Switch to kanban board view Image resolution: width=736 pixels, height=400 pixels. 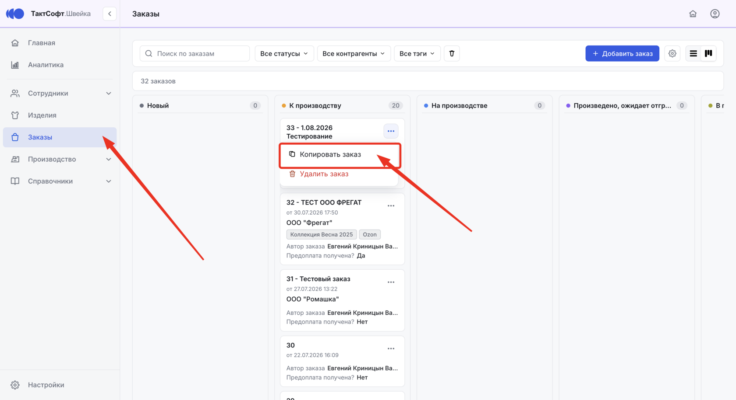(708, 53)
